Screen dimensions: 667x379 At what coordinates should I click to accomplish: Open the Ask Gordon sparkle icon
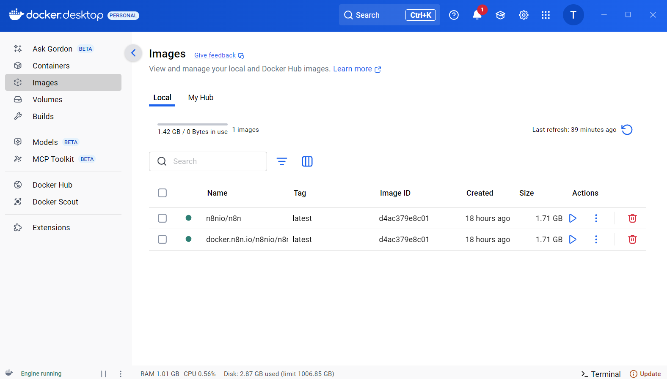(18, 49)
